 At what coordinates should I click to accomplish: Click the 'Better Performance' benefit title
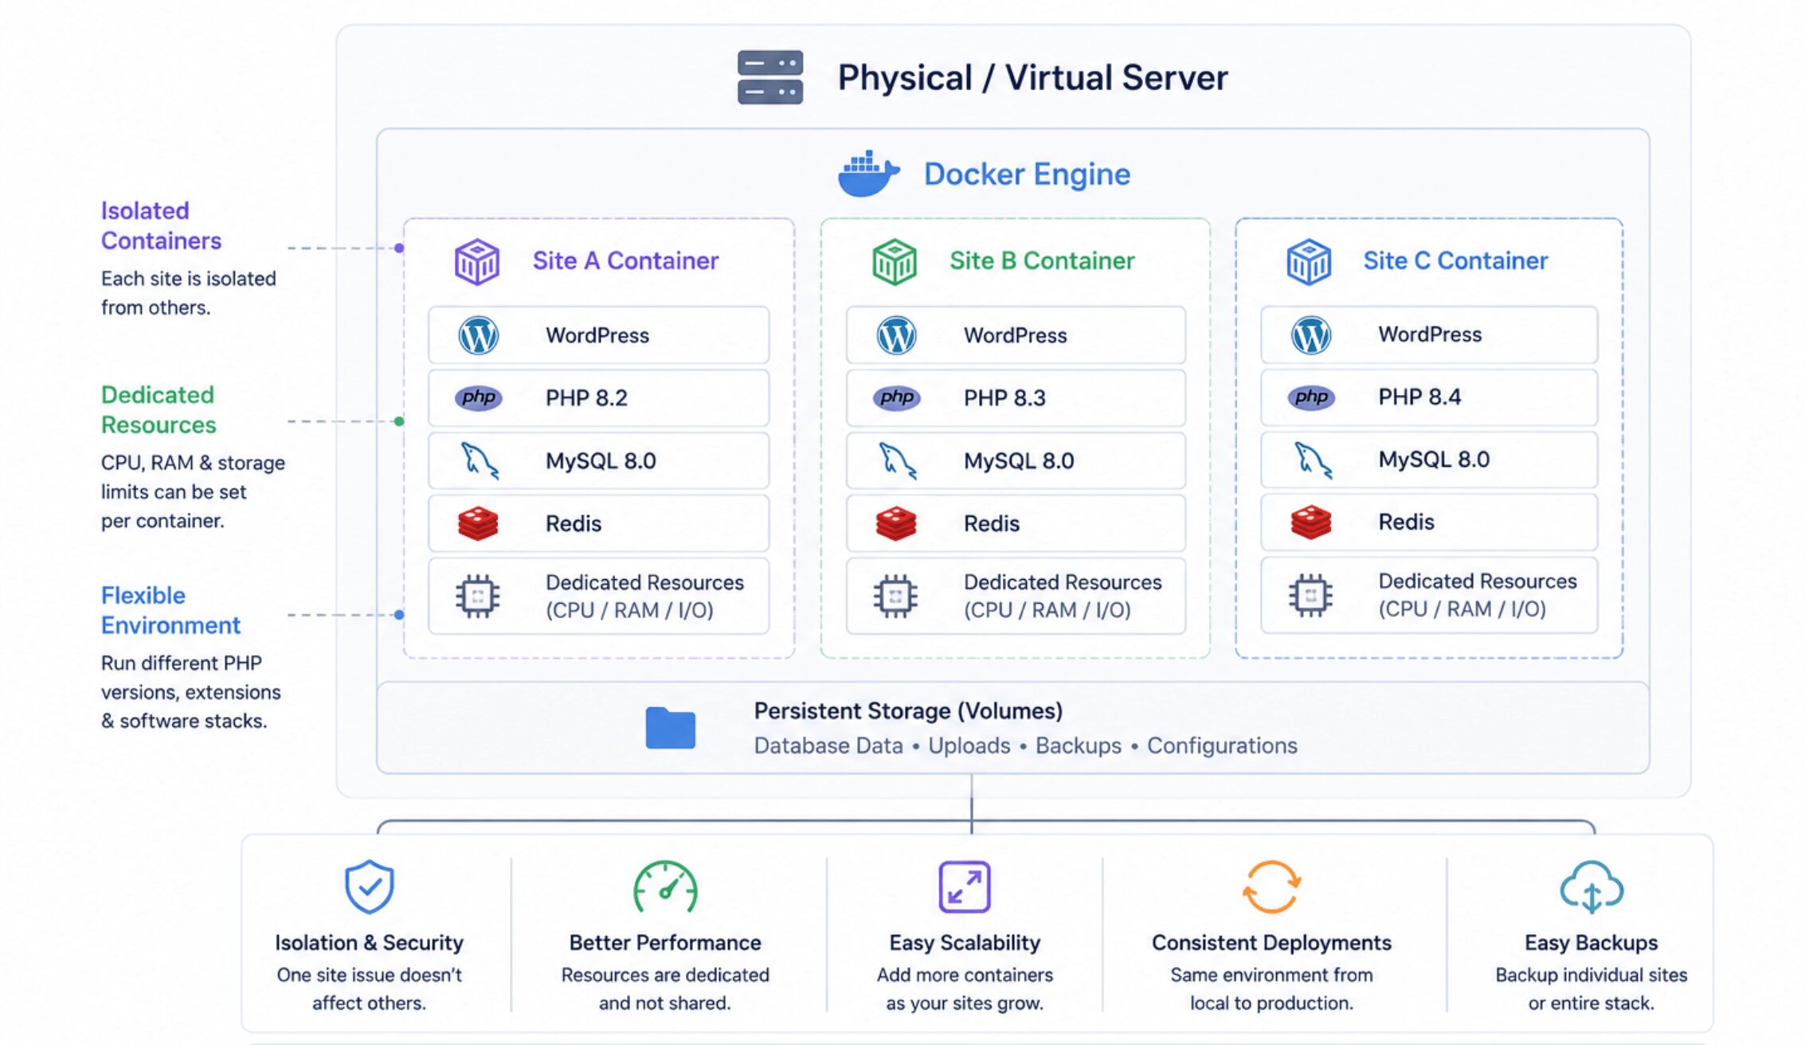665,942
